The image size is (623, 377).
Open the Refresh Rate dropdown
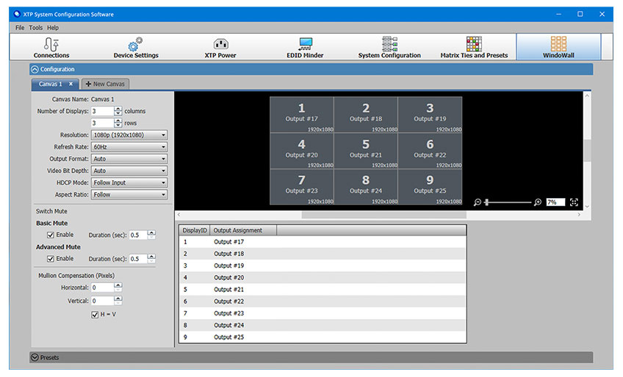(x=129, y=147)
